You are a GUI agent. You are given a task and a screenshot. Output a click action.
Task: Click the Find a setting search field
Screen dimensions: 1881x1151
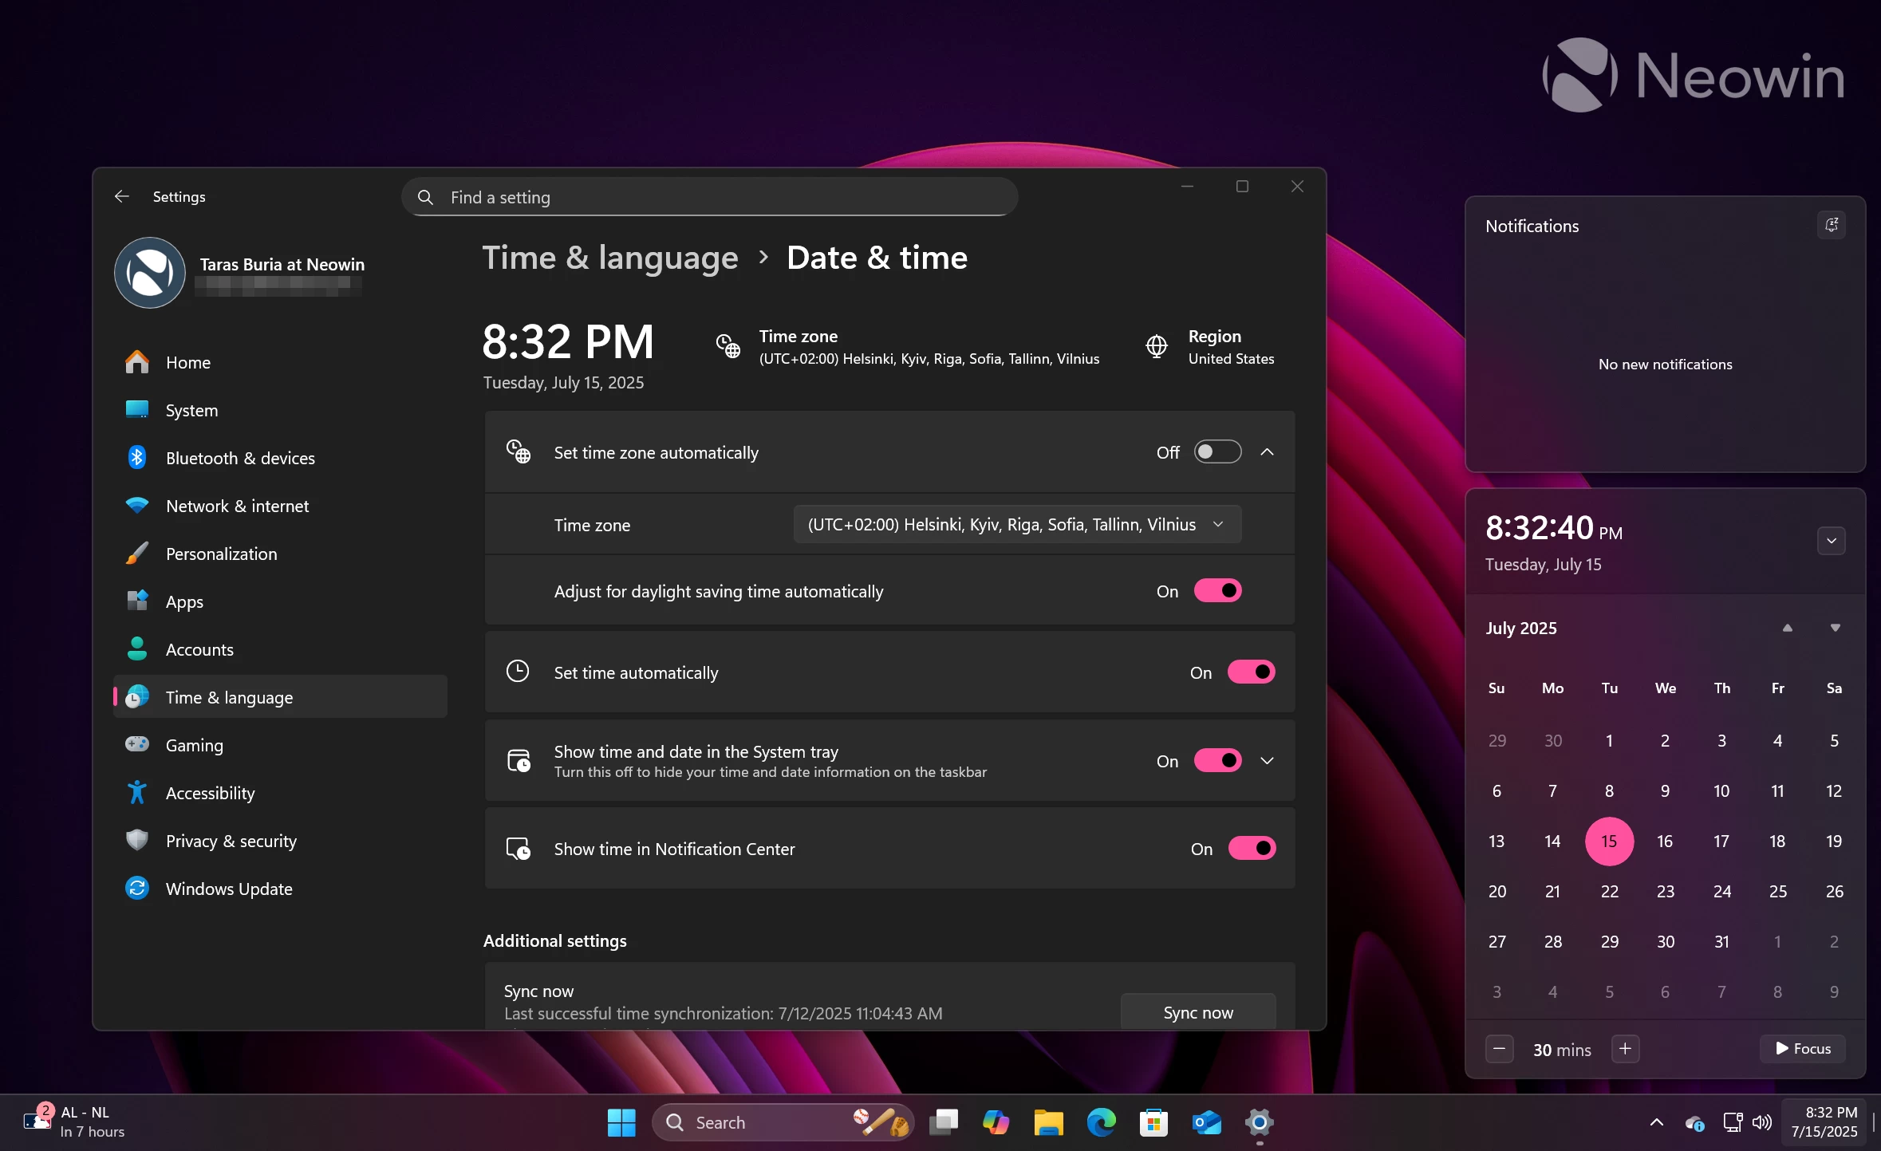pyautogui.click(x=709, y=197)
